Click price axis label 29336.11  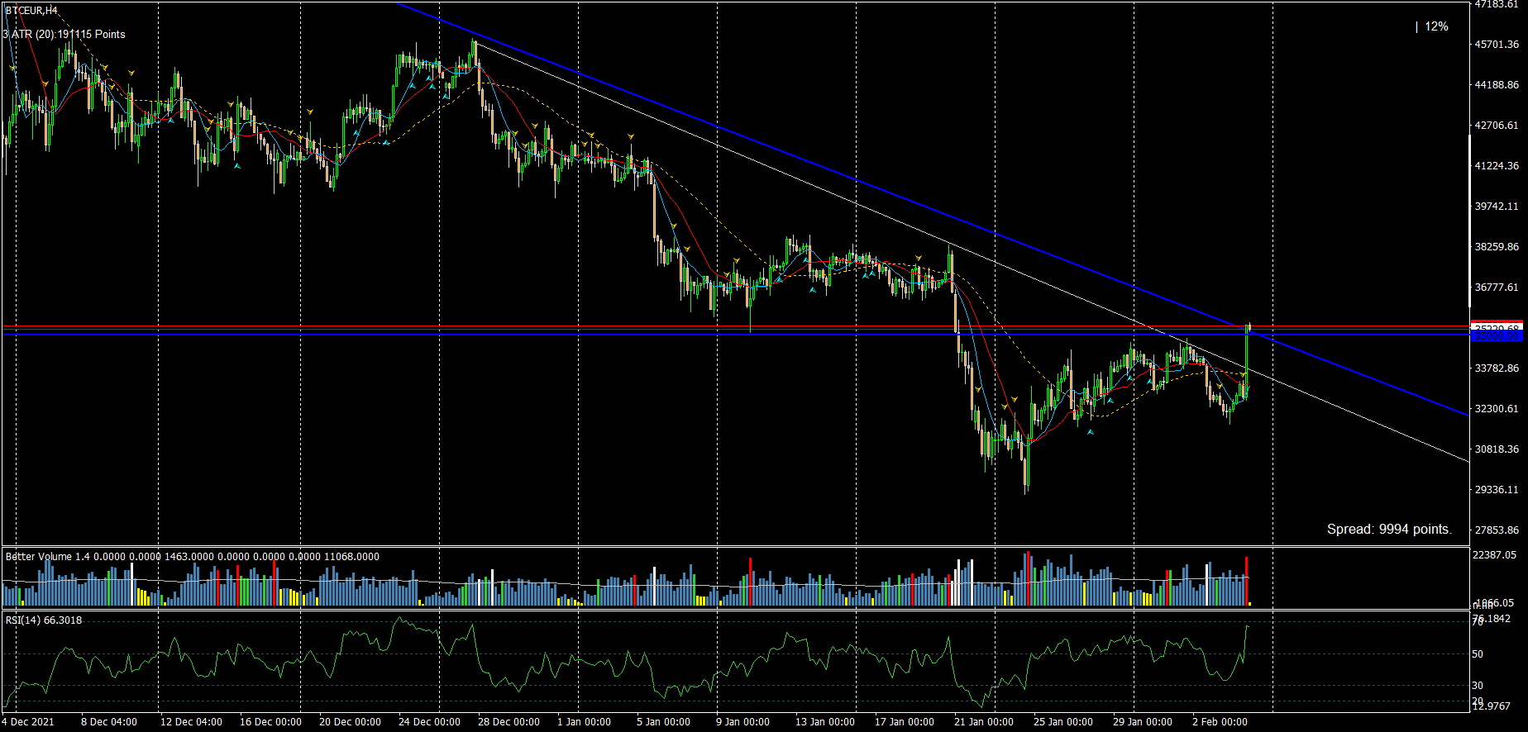1497,490
